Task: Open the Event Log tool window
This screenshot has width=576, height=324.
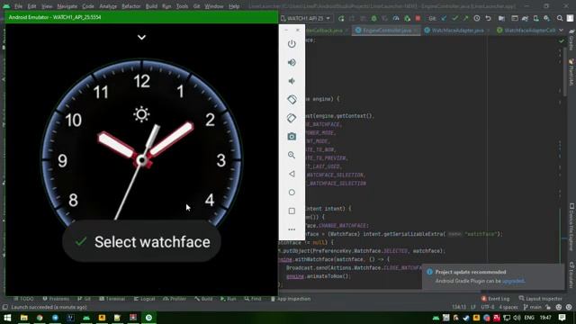Action: pyautogui.click(x=495, y=299)
